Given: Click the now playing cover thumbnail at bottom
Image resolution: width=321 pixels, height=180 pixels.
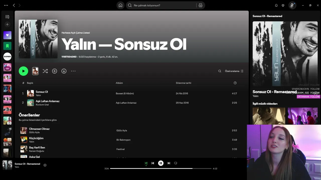Looking at the screenshot, I should 7,165.
